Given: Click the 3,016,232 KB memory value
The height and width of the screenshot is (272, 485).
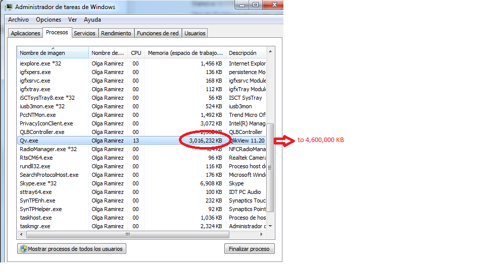Looking at the screenshot, I should [x=206, y=141].
